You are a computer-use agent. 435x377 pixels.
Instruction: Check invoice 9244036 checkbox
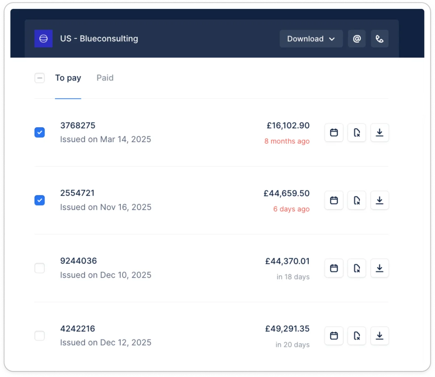[x=40, y=268]
